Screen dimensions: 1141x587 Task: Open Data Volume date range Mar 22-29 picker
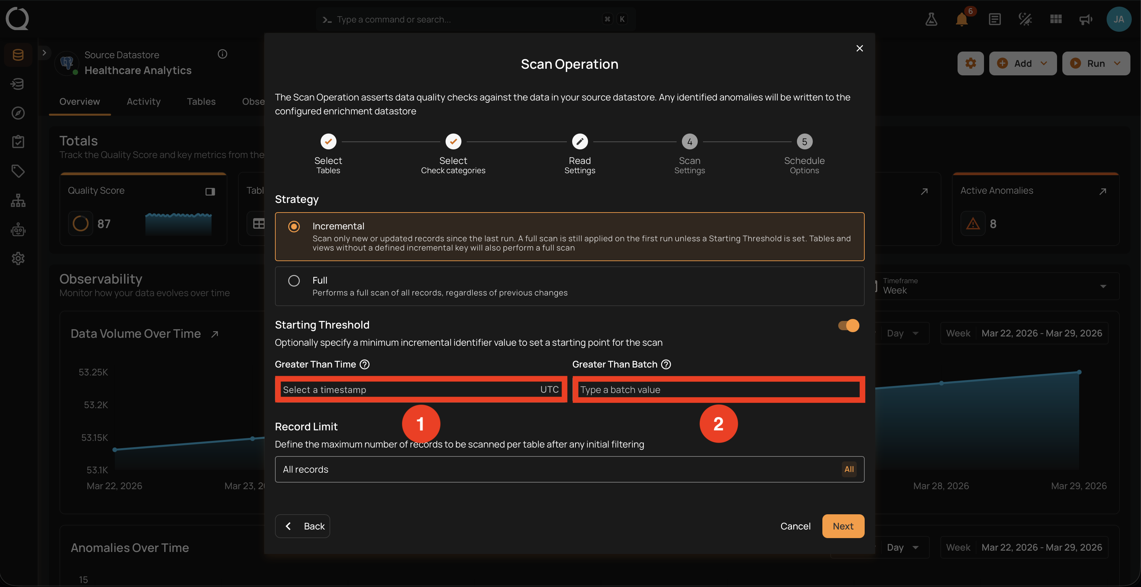[1024, 333]
